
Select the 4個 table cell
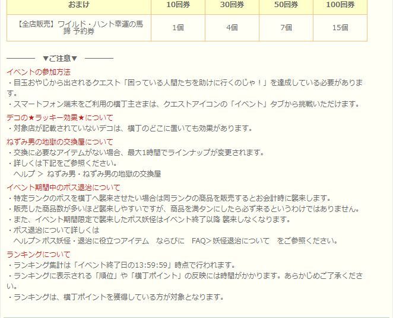231,28
